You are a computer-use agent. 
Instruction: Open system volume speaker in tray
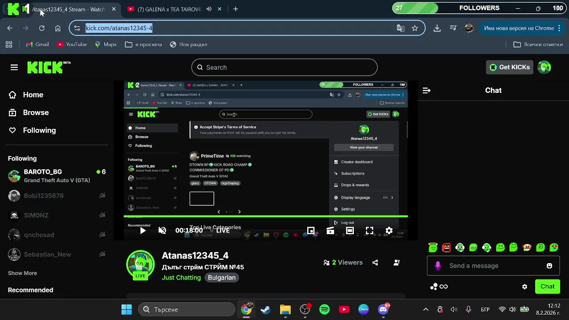(513, 309)
